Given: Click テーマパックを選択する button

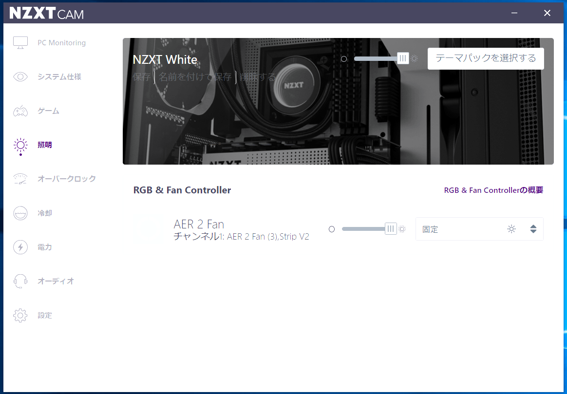Looking at the screenshot, I should pos(486,58).
